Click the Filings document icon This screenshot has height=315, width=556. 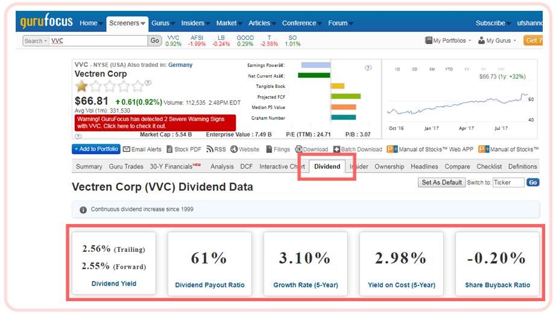pos(269,149)
